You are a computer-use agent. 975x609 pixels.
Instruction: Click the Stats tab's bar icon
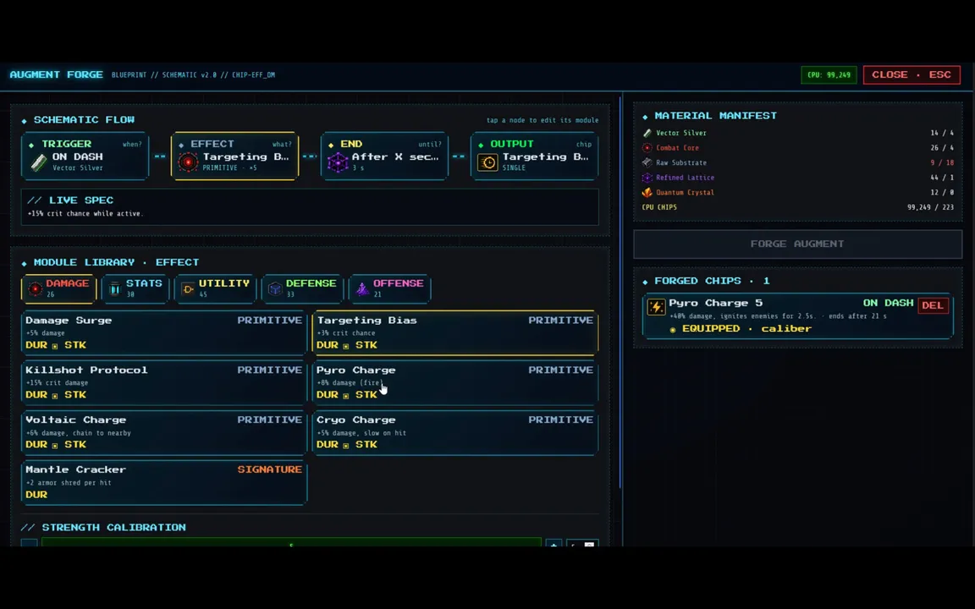point(115,288)
